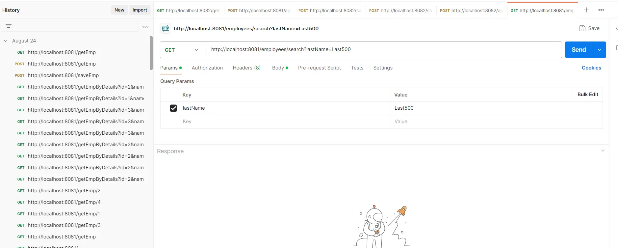618x248 pixels.
Task: Collapse the August 24 history group
Action: click(x=6, y=41)
